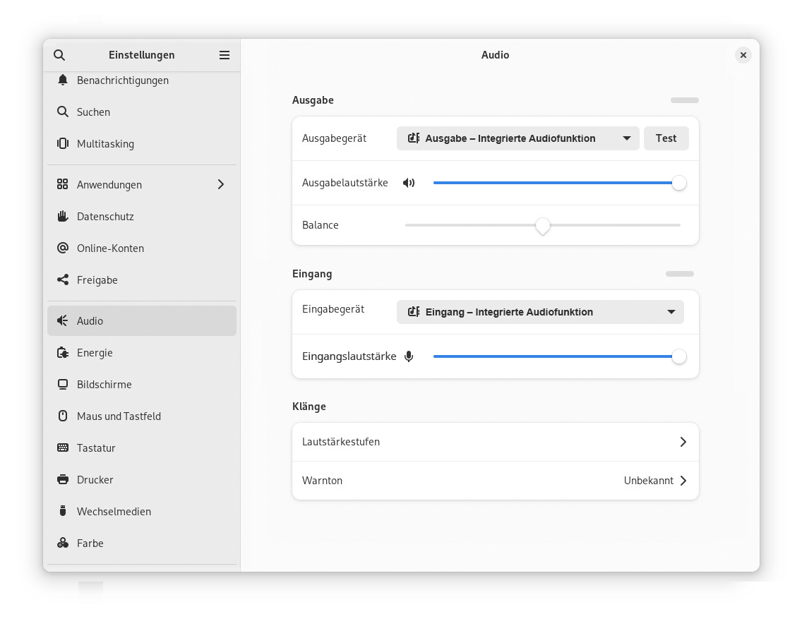Click the Freigabe share icon
Viewport: 802px width, 619px height.
click(x=63, y=280)
